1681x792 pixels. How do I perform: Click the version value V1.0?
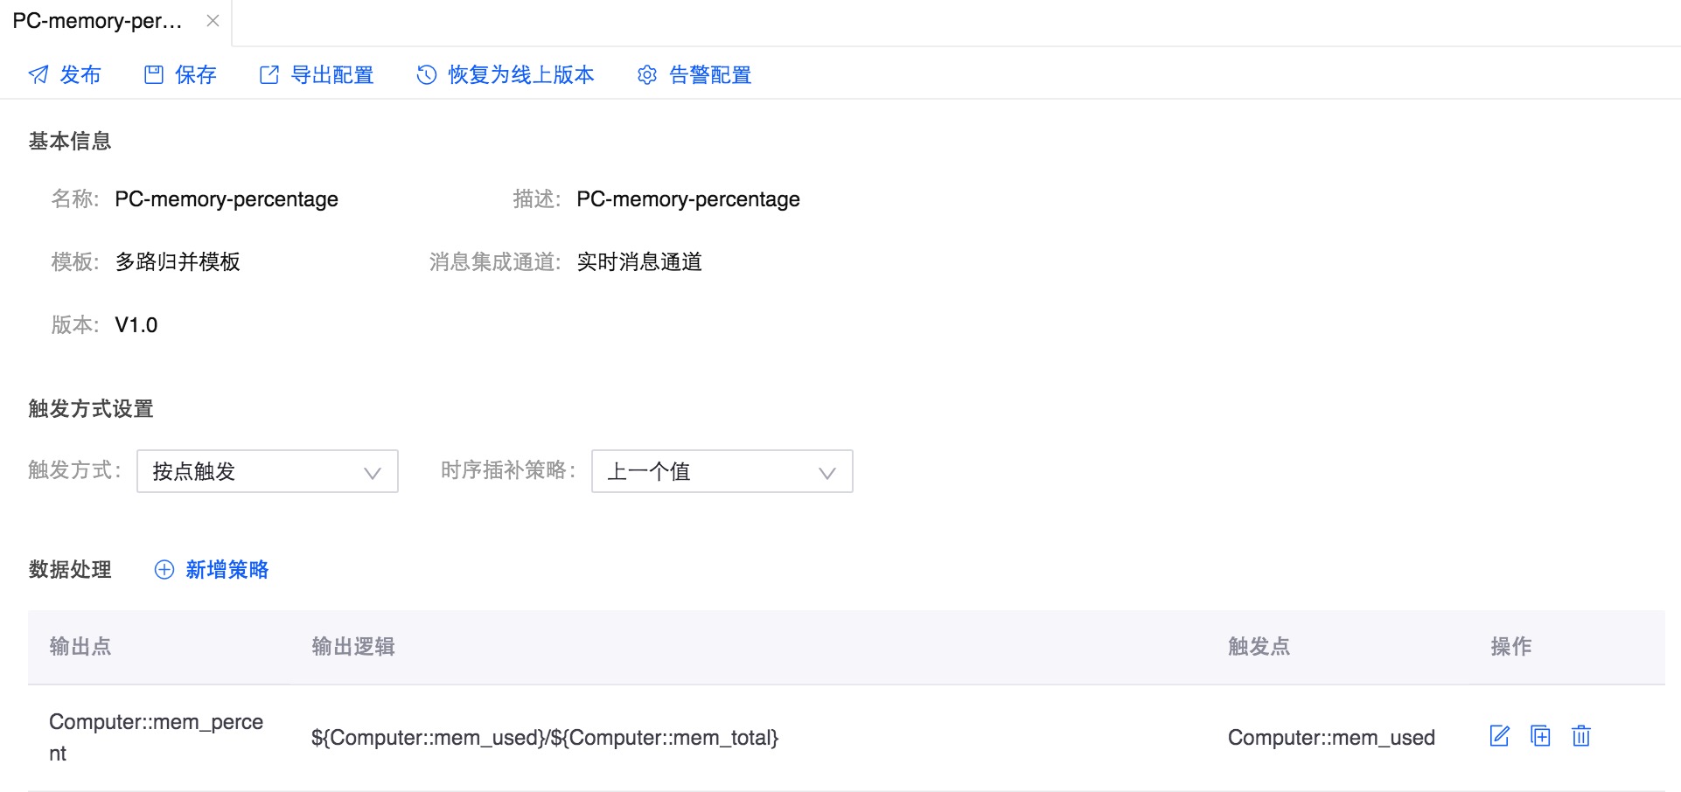[136, 325]
